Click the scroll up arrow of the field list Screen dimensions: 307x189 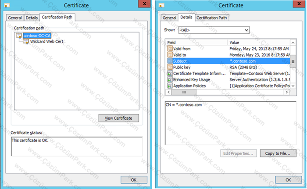[293, 43]
